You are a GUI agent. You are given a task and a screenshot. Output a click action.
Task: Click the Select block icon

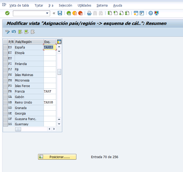pyautogui.click(x=27, y=32)
